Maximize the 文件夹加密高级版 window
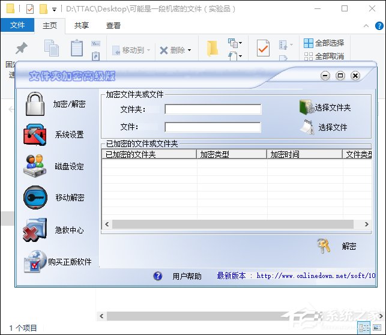Viewport: 386px width, 335px height. [340, 76]
